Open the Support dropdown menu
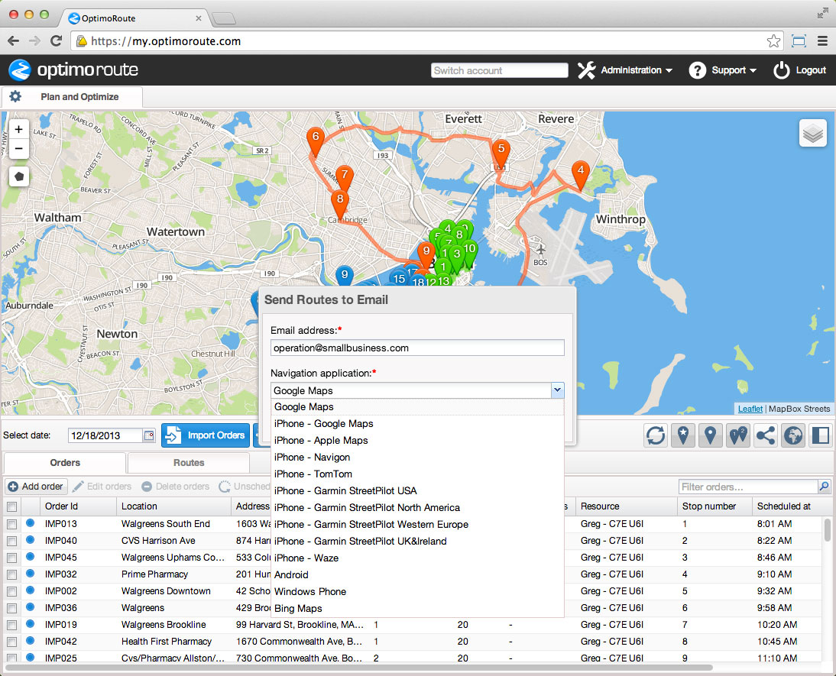This screenshot has height=676, width=836. tap(722, 70)
